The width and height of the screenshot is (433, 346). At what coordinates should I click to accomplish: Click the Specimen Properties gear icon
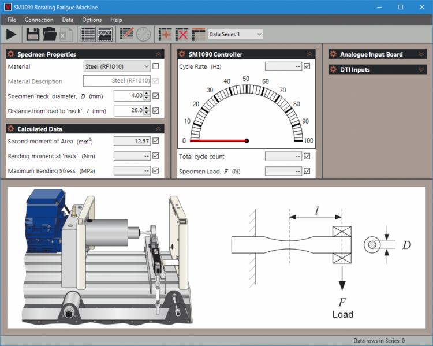tap(11, 54)
